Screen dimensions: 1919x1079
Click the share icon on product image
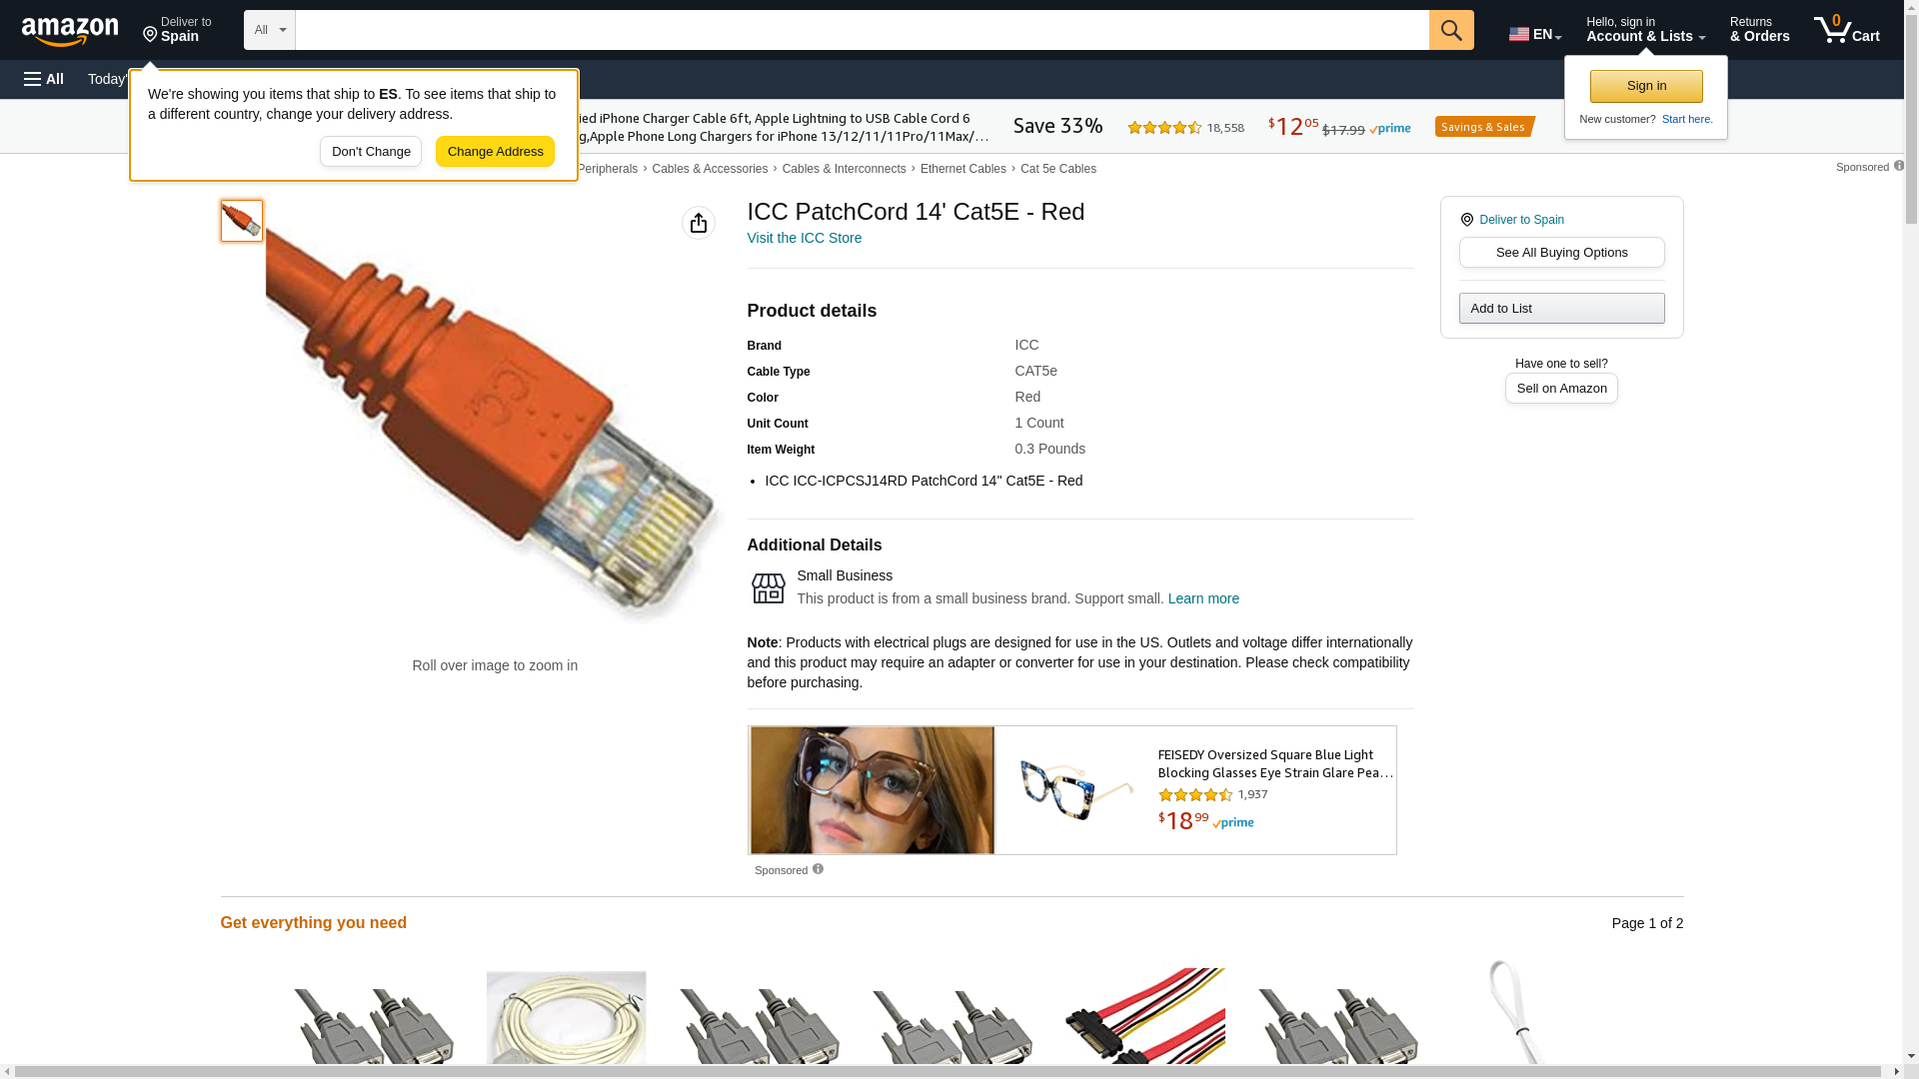coord(699,223)
